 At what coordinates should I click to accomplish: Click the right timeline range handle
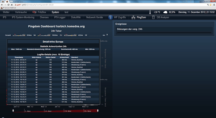pyautogui.click(x=98, y=110)
